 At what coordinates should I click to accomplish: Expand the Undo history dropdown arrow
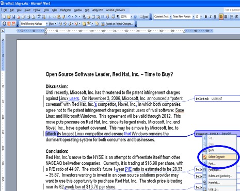pyautogui.click(x=72, y=17)
